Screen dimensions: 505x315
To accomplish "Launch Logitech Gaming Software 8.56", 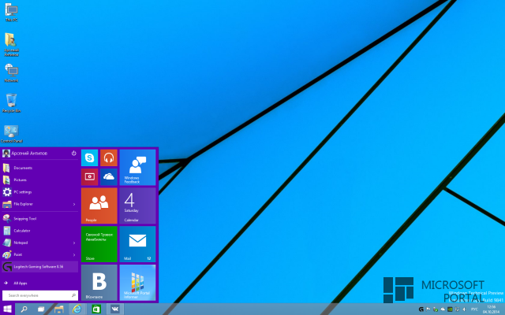I will (x=40, y=267).
